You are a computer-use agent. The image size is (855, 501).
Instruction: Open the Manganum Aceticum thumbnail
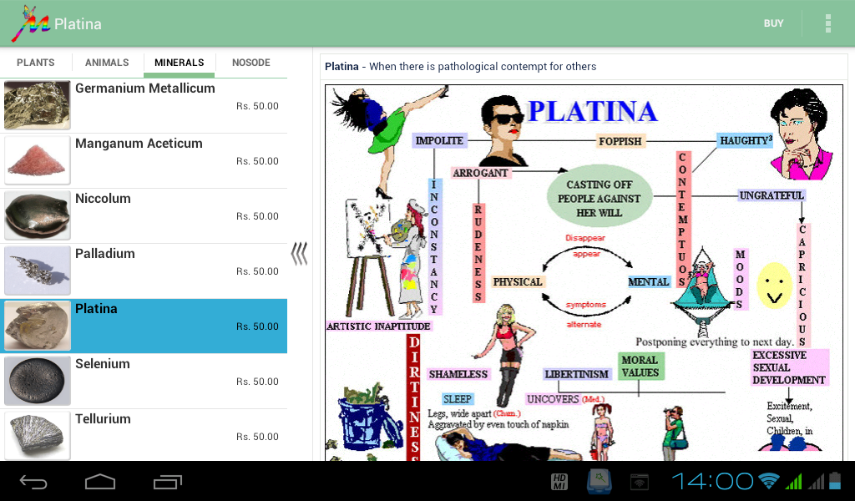click(x=37, y=160)
